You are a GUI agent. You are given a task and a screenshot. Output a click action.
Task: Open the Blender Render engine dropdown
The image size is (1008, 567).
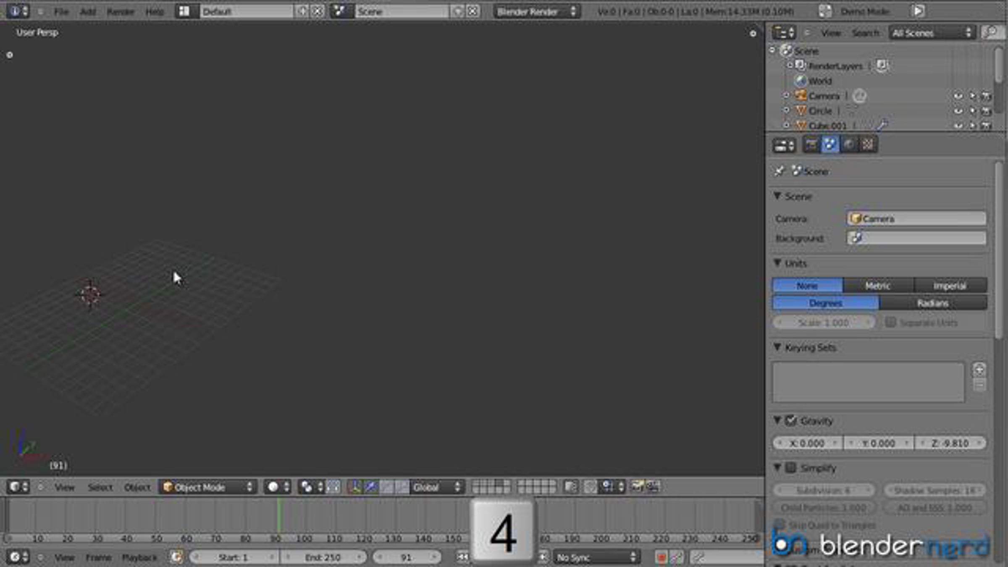536,11
